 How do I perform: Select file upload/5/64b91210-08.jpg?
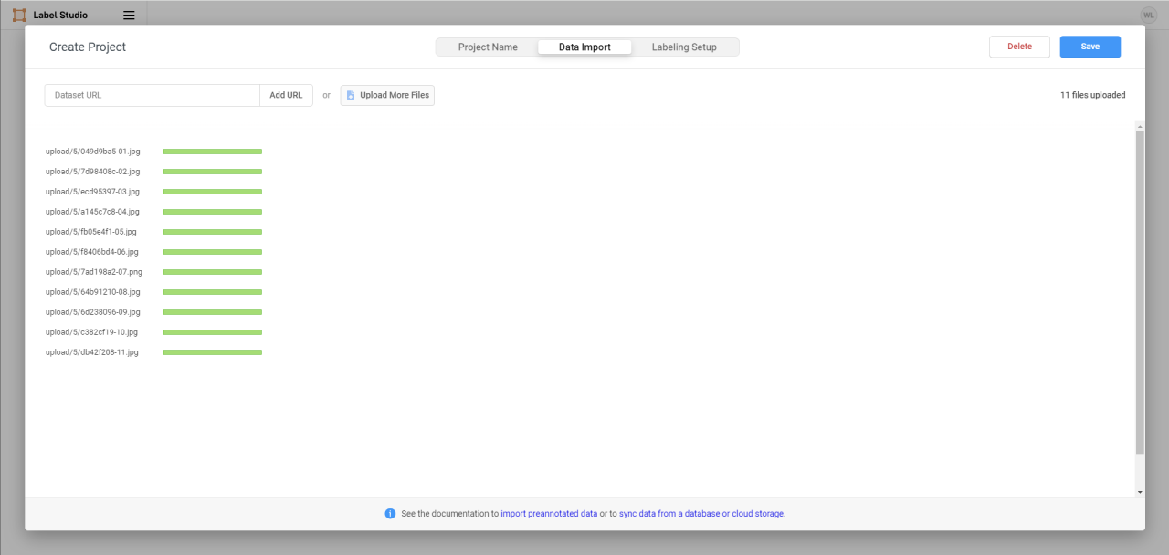point(93,292)
